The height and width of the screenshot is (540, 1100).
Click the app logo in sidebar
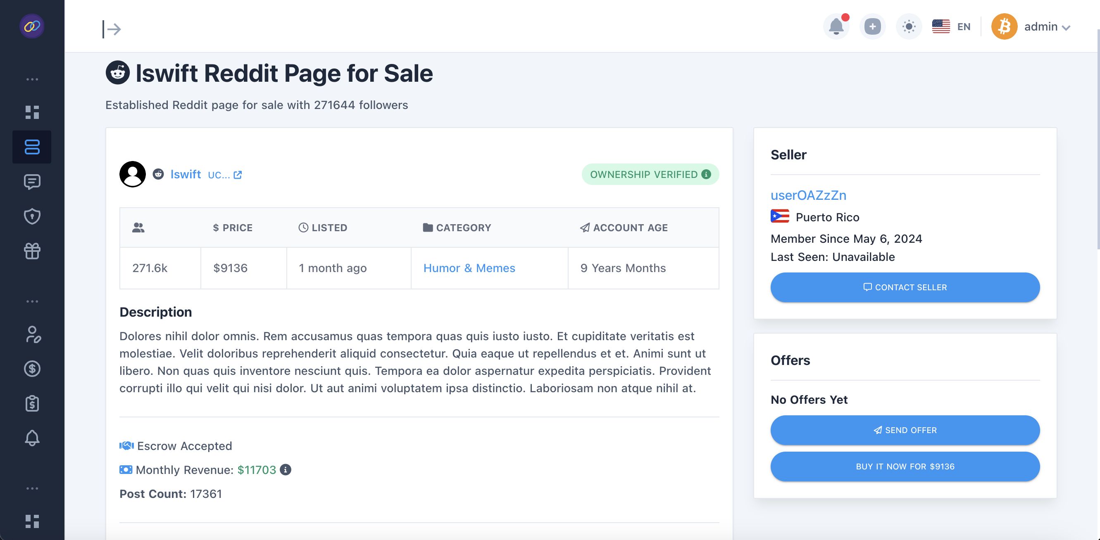point(32,26)
